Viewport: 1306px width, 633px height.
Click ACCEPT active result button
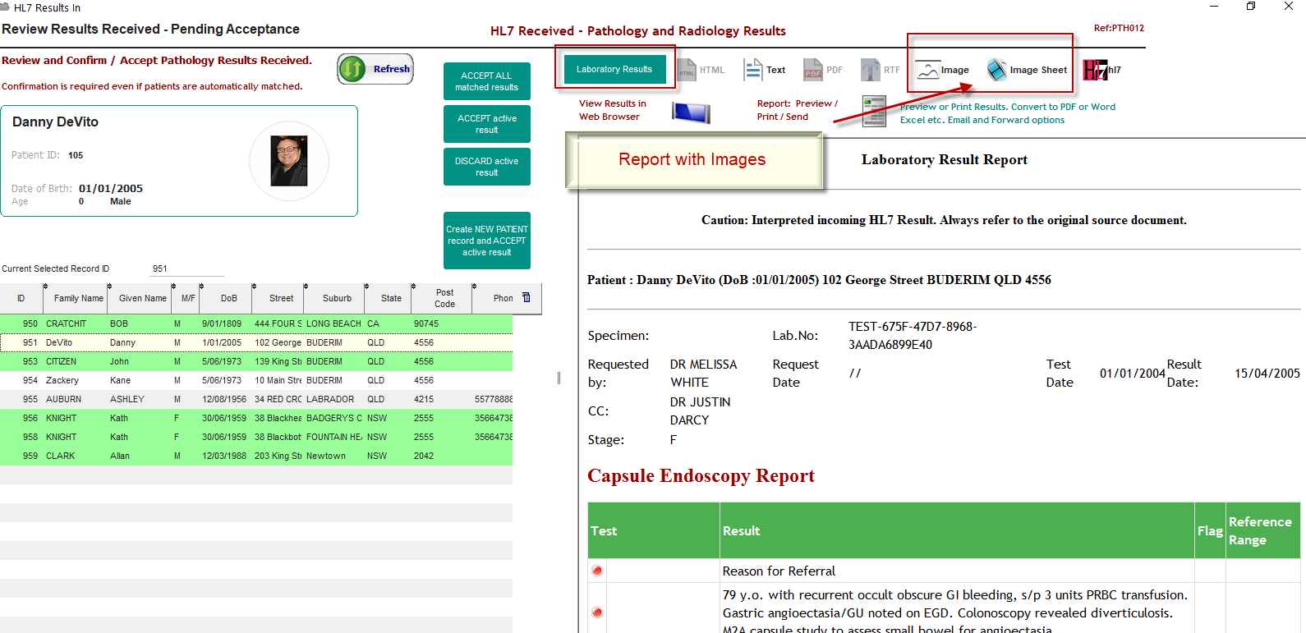point(486,124)
